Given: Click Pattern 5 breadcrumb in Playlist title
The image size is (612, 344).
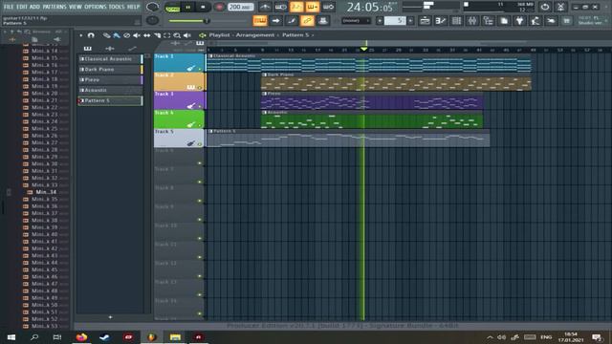Looking at the screenshot, I should tap(295, 35).
